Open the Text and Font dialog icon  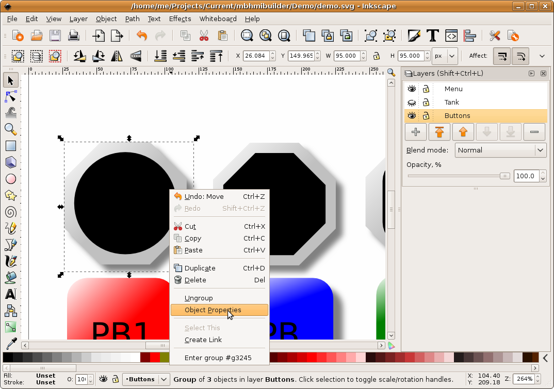(x=432, y=36)
